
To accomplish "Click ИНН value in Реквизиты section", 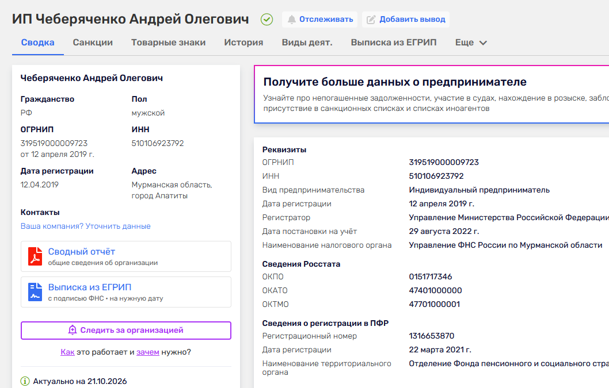I will coord(436,176).
